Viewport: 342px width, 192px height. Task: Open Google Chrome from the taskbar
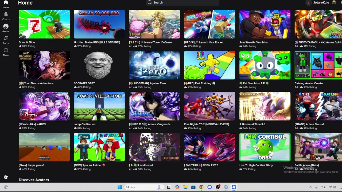tap(201, 187)
